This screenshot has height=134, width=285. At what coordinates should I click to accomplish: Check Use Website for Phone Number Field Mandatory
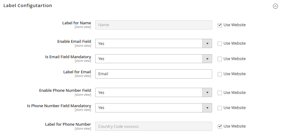[220, 108]
